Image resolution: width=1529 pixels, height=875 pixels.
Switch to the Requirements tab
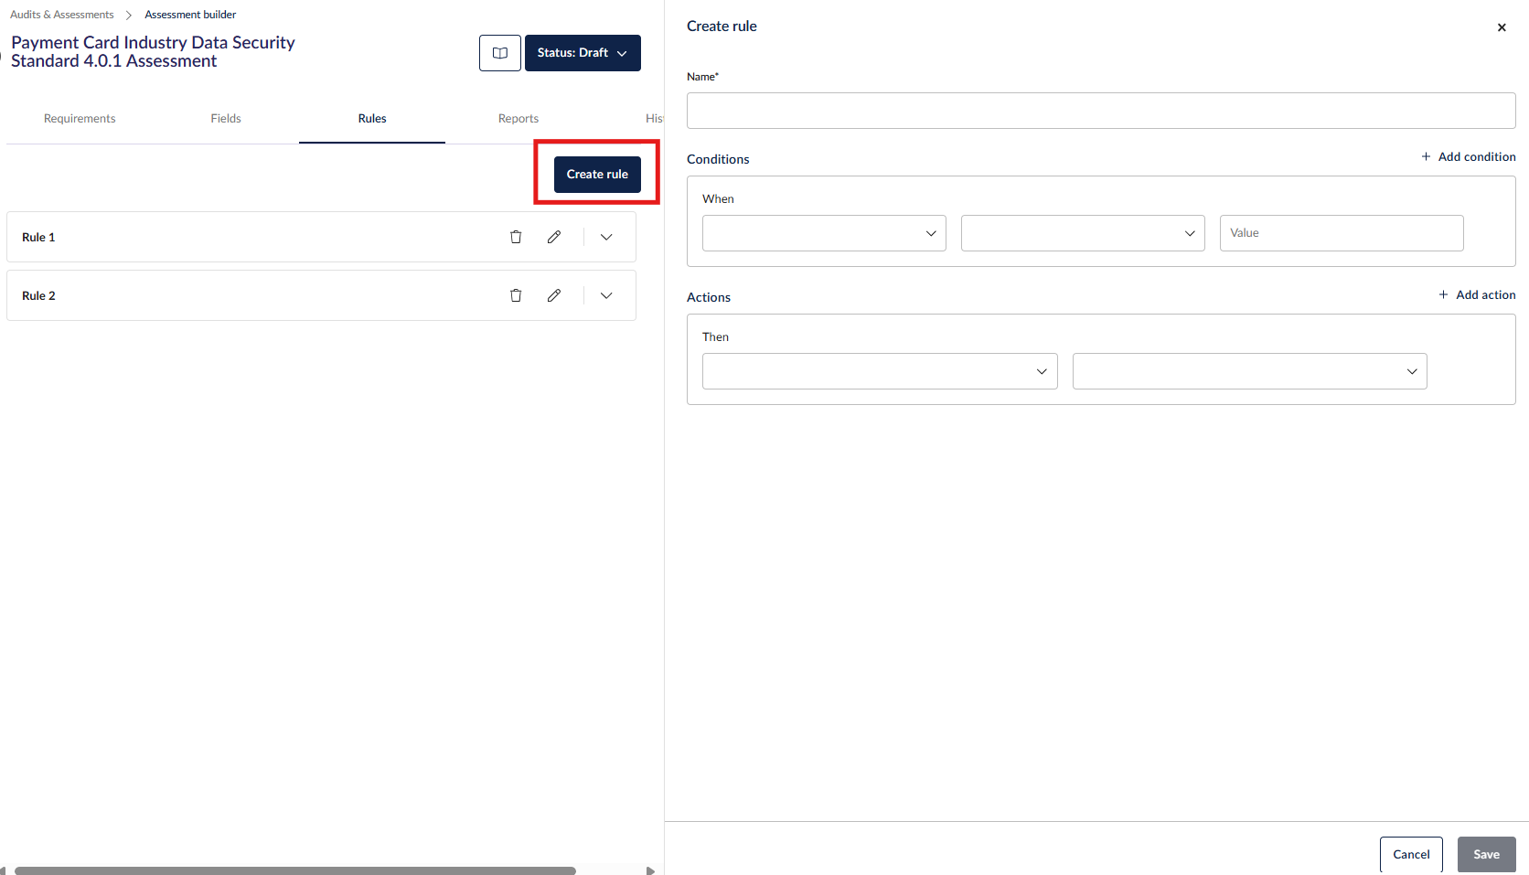coord(80,119)
